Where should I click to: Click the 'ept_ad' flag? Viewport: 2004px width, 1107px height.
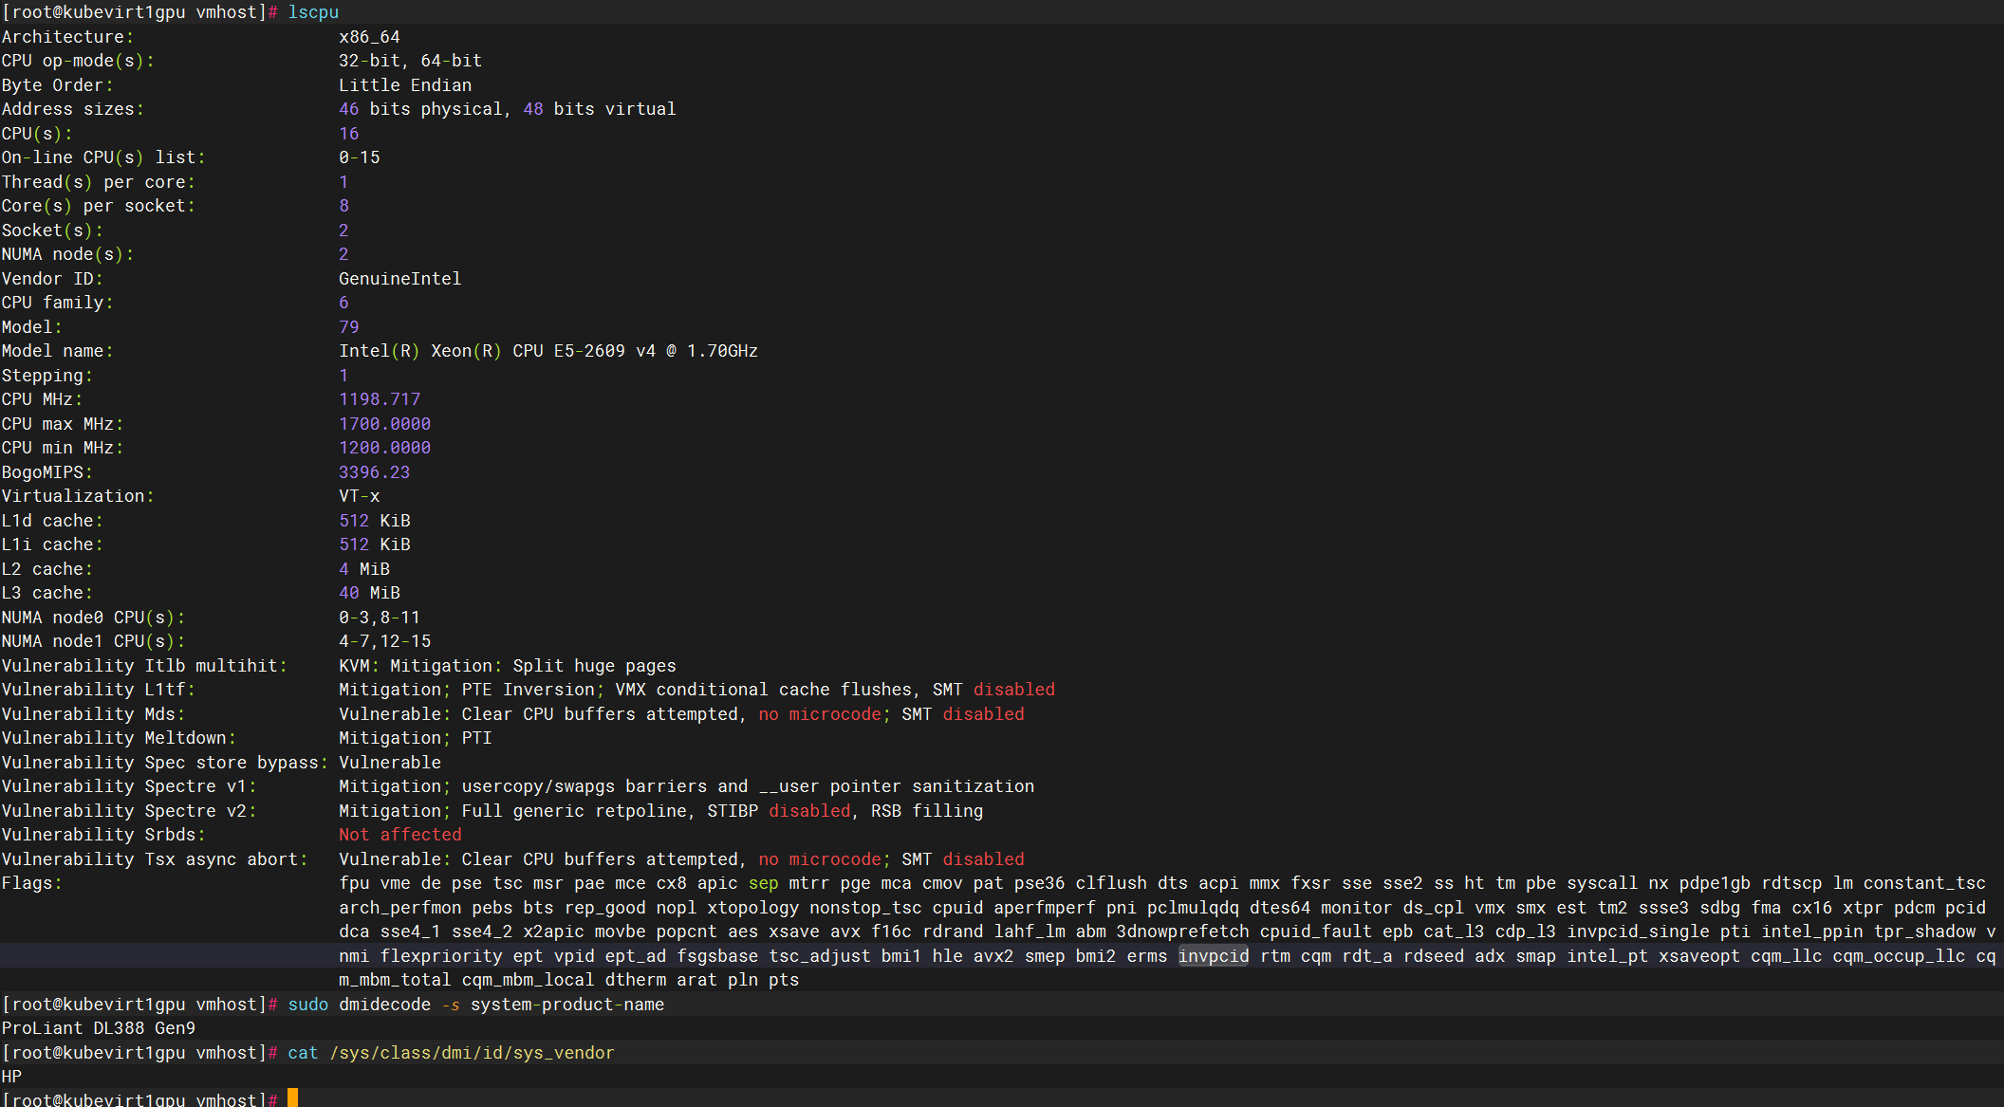pyautogui.click(x=636, y=956)
